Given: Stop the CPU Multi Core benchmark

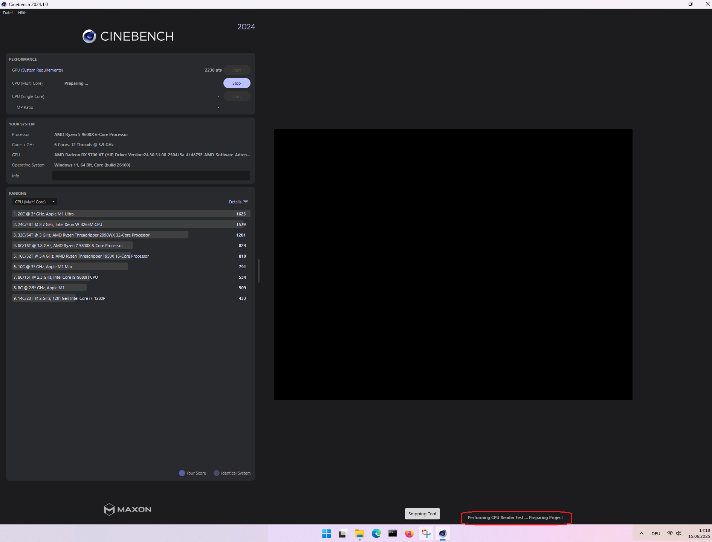Looking at the screenshot, I should (x=237, y=83).
